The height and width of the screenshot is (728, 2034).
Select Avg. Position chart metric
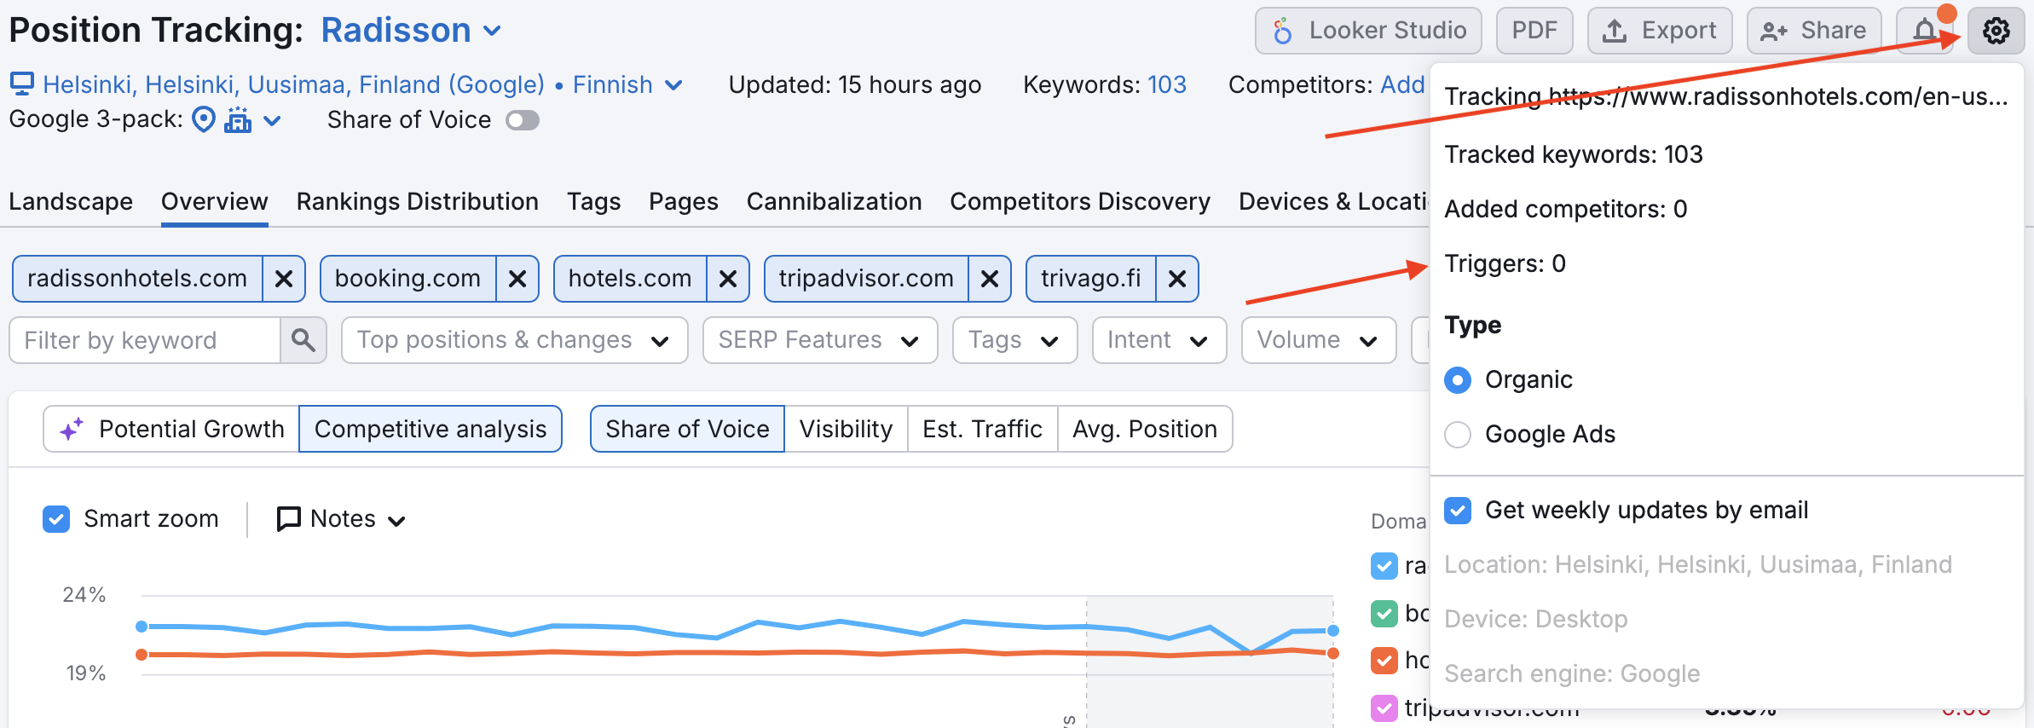(1145, 429)
